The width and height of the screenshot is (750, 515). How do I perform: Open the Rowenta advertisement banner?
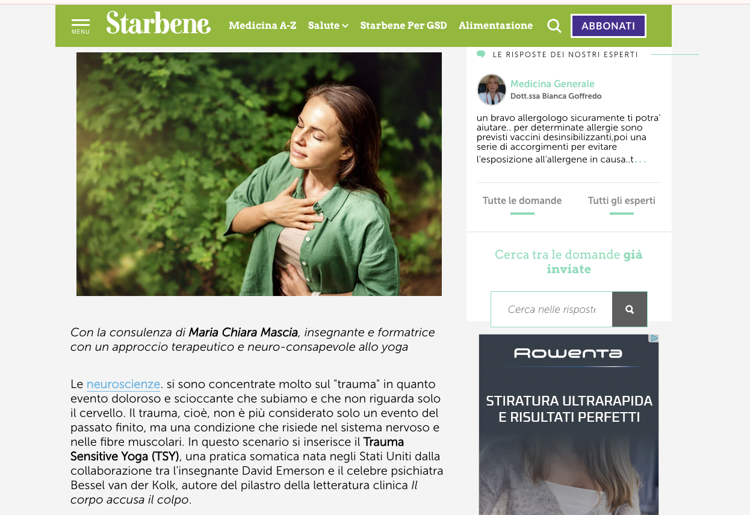[x=569, y=425]
